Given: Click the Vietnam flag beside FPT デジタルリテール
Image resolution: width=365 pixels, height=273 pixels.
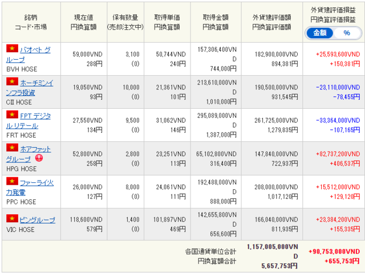Looking at the screenshot, I should pyautogui.click(x=12, y=116).
